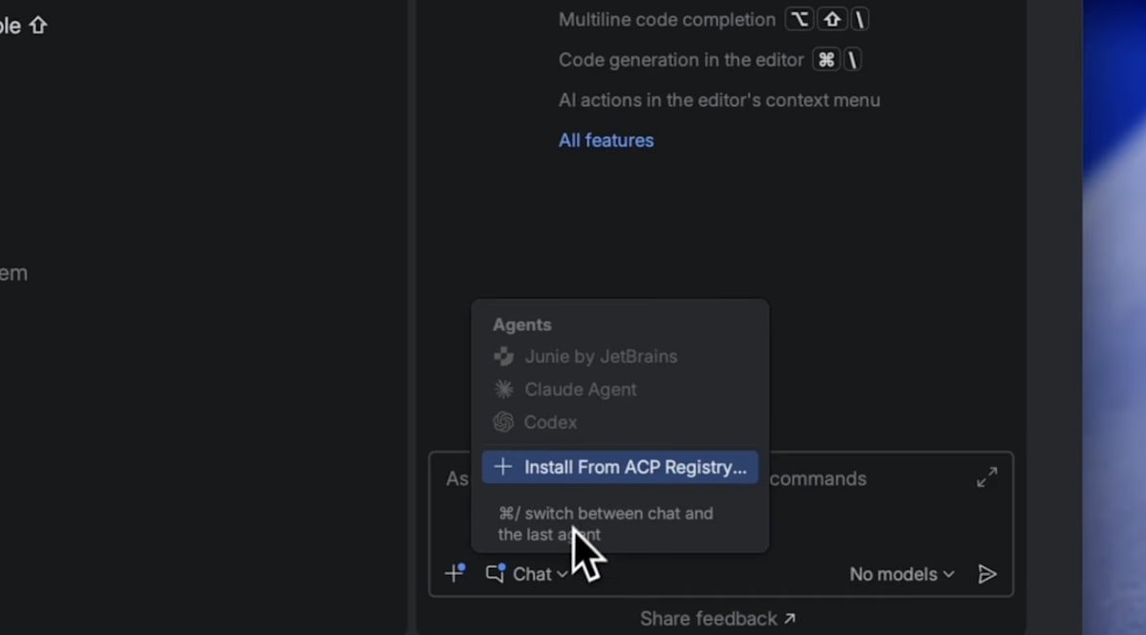
Task: Expand the chat input field
Action: click(987, 477)
